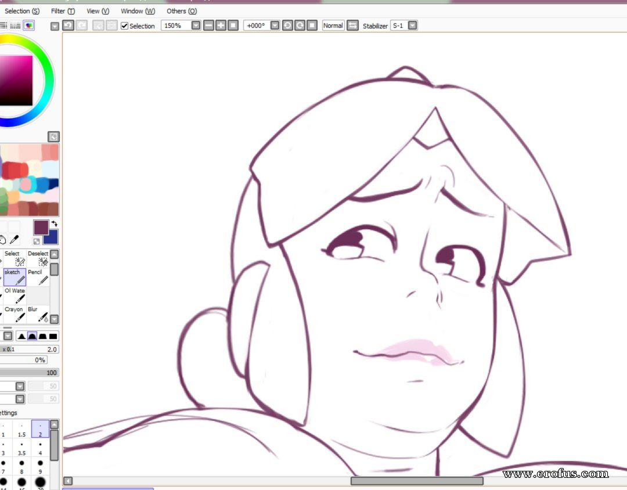
Task: Open the lower brush texture dropdown
Action: coord(20,399)
